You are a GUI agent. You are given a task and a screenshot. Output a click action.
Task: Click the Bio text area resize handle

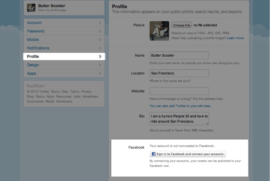coord(207,123)
